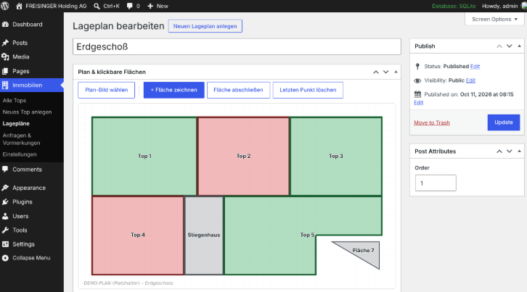Click Plan-Bild wählen button

pos(106,90)
